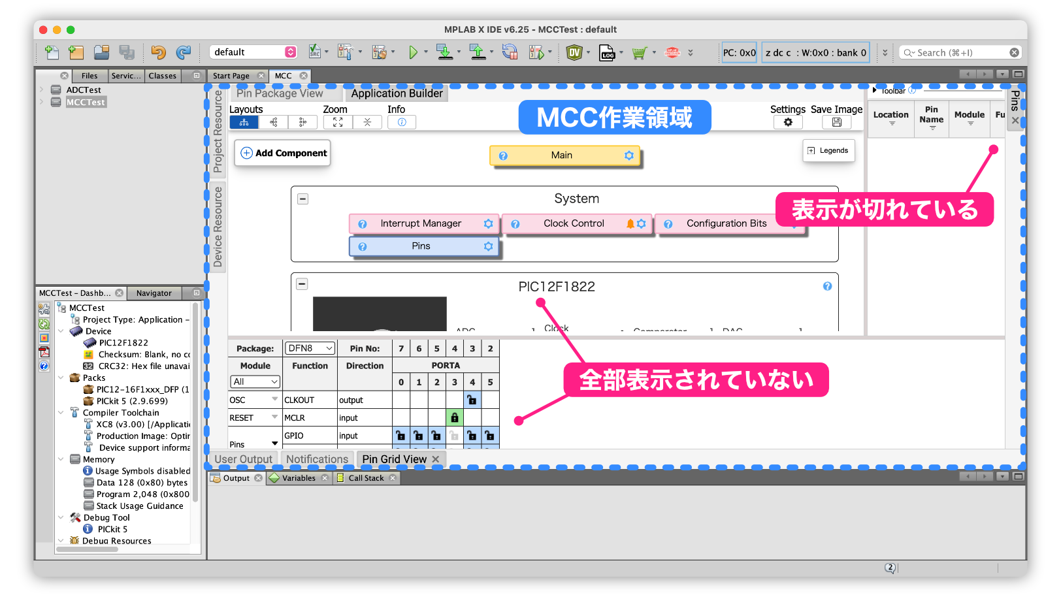The height and width of the screenshot is (597, 1061).
Task: Switch to the Navigator tab
Action: click(x=154, y=293)
